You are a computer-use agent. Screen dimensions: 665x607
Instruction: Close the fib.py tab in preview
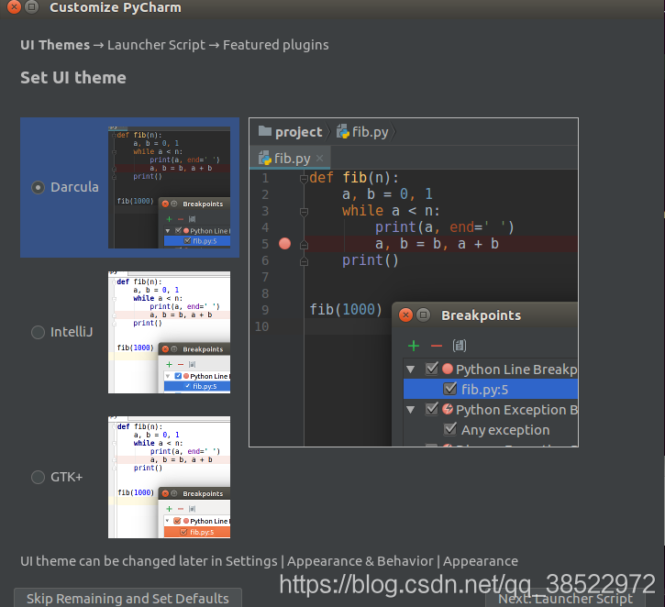click(320, 159)
